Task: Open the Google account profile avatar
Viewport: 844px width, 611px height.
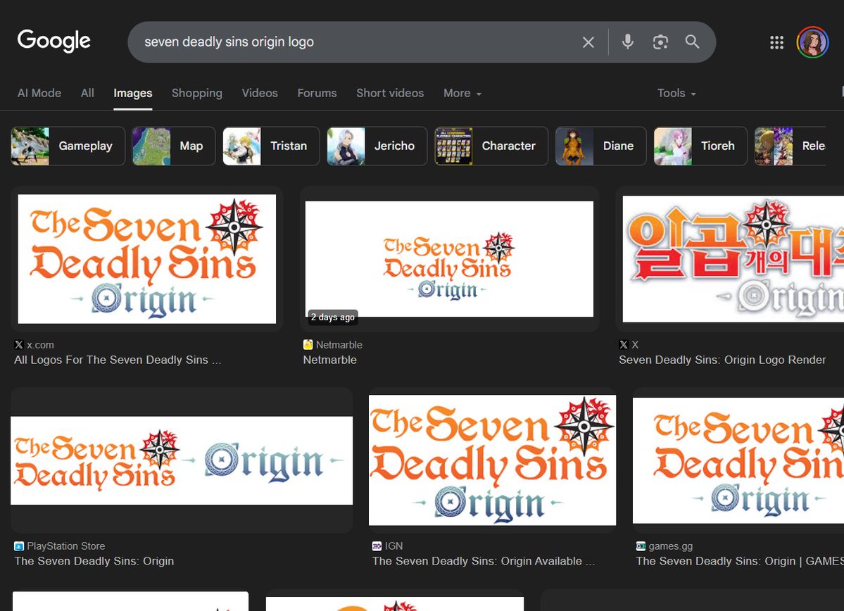Action: (x=812, y=42)
